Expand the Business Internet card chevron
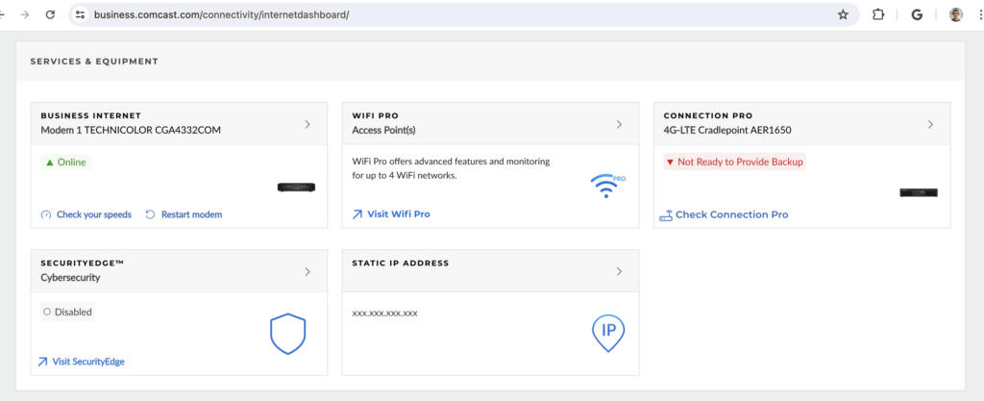The width and height of the screenshot is (984, 401). click(307, 124)
